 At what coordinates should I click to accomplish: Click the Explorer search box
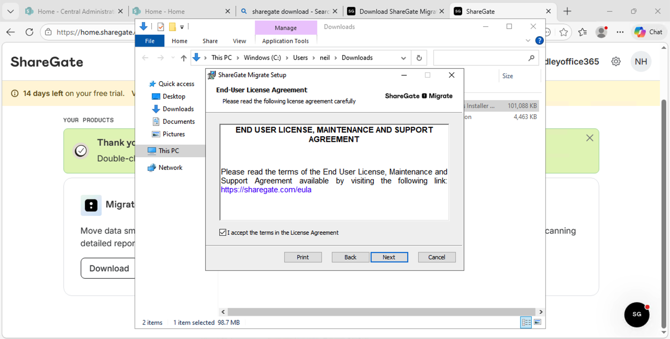tap(486, 58)
